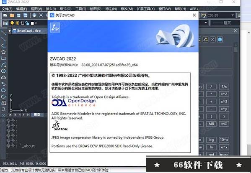Open the 绘图(D) menu
This screenshot has height=173, width=251.
(x=96, y=9)
